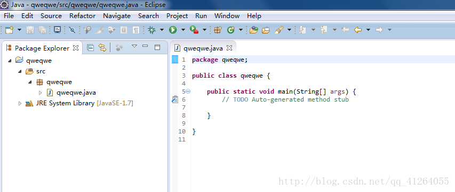Collapse the src folder node
This screenshot has width=455, height=192.
20,71
